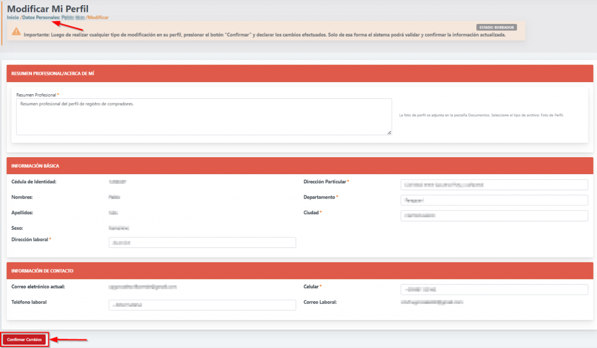
Task: Click the Inicio breadcrumb link
Action: (13, 17)
